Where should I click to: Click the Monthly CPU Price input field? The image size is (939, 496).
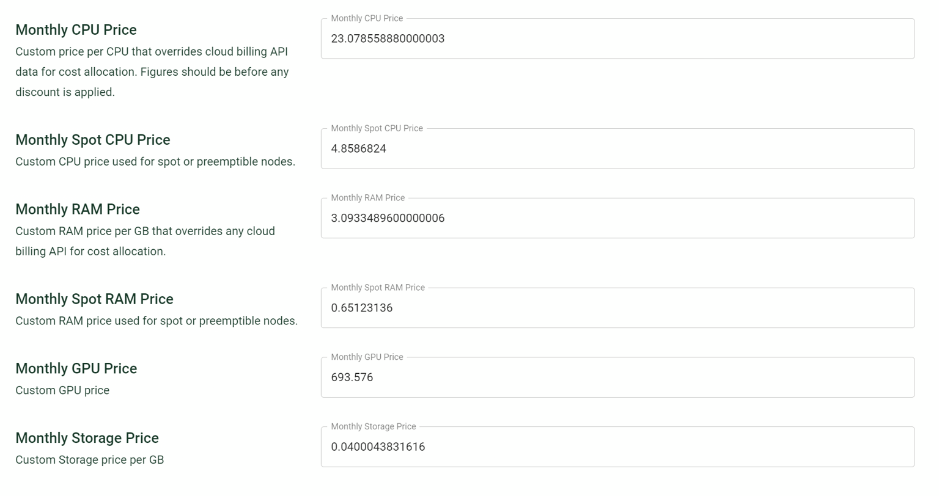[617, 38]
